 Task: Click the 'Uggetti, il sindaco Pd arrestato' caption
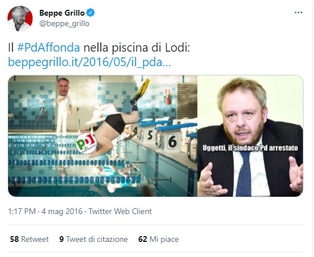click(250, 148)
